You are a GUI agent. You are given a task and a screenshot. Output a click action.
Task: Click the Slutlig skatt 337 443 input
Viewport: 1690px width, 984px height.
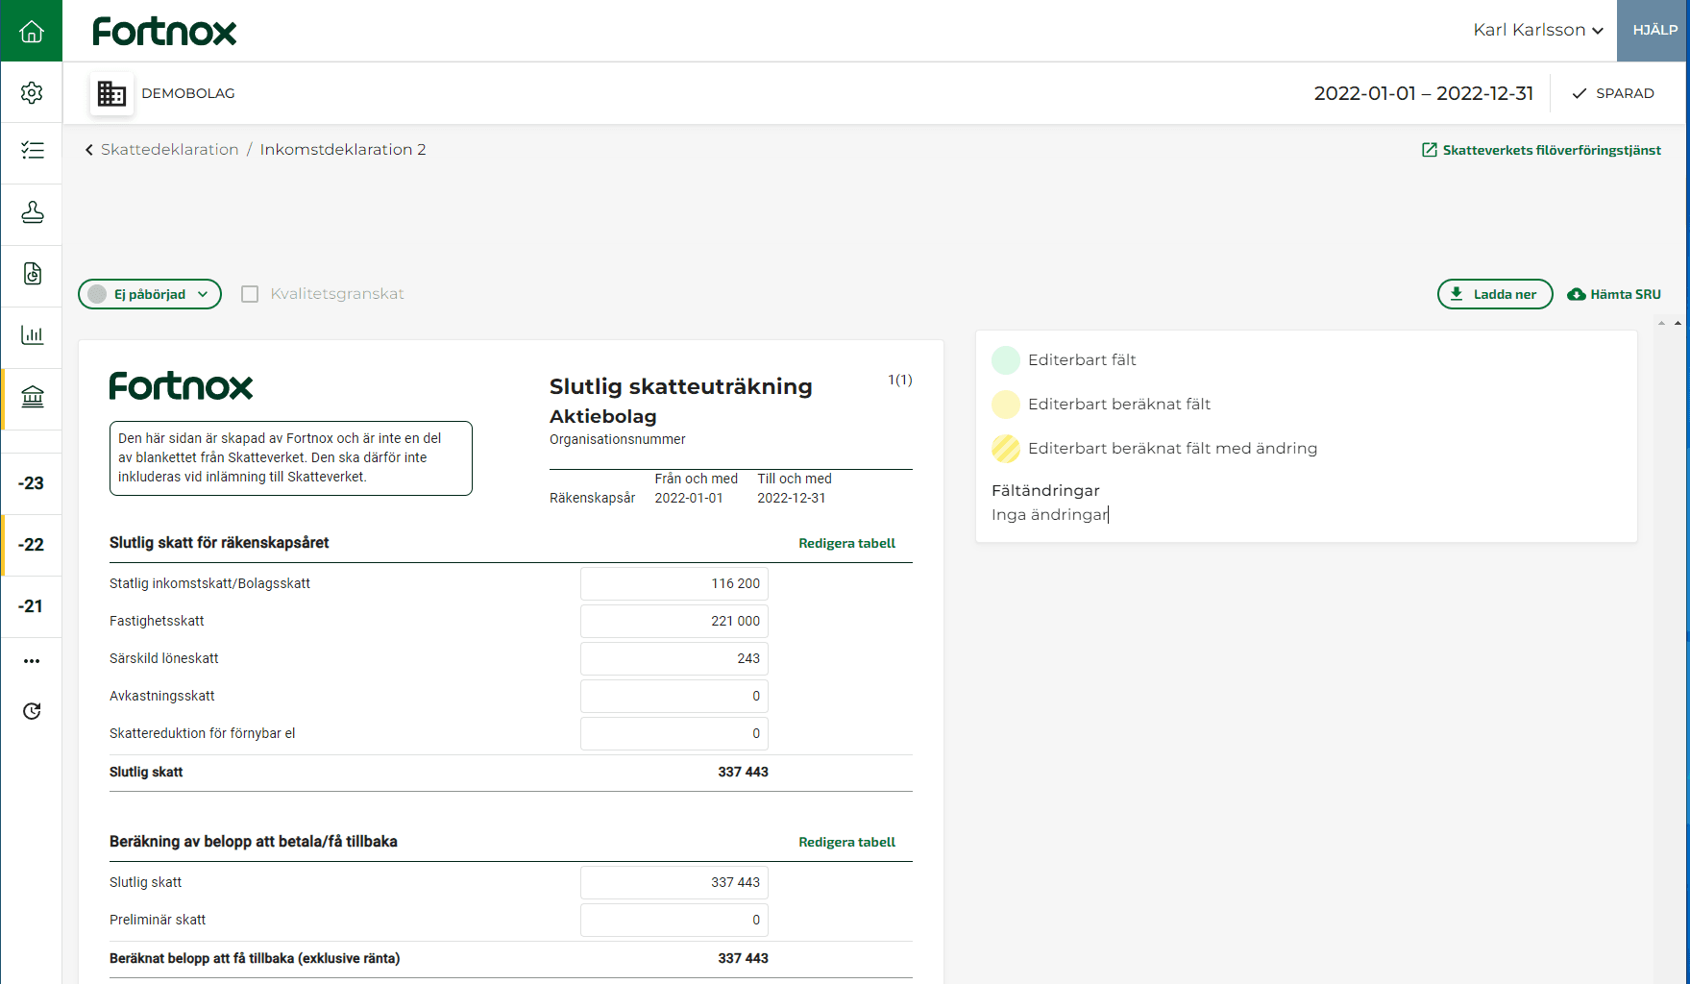(x=674, y=882)
